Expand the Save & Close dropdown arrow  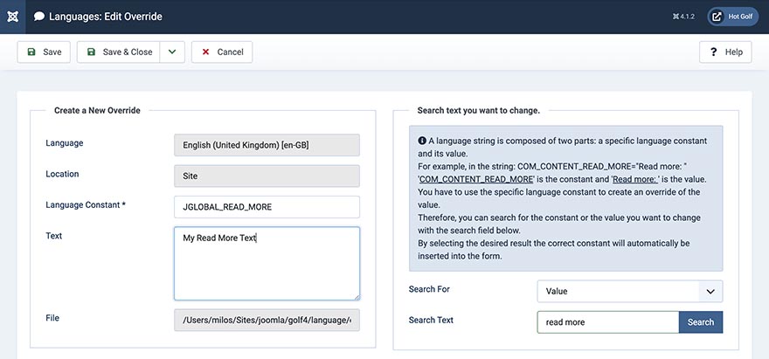coord(171,52)
